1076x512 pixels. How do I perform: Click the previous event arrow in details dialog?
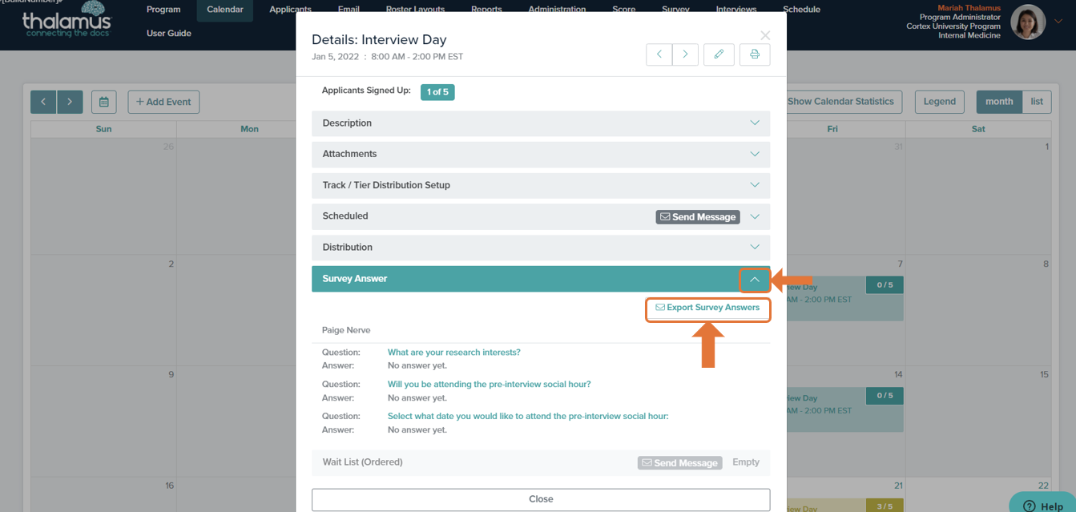point(659,54)
